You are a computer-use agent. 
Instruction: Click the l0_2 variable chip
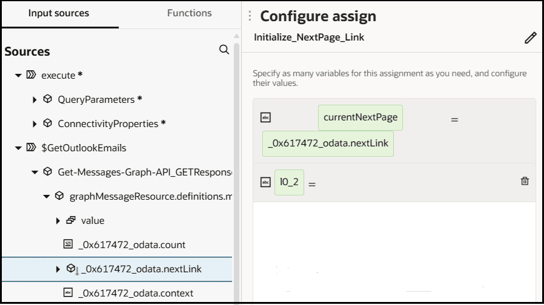[289, 182]
